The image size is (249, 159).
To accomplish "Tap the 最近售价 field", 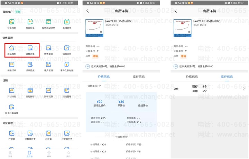I will click(143, 103).
